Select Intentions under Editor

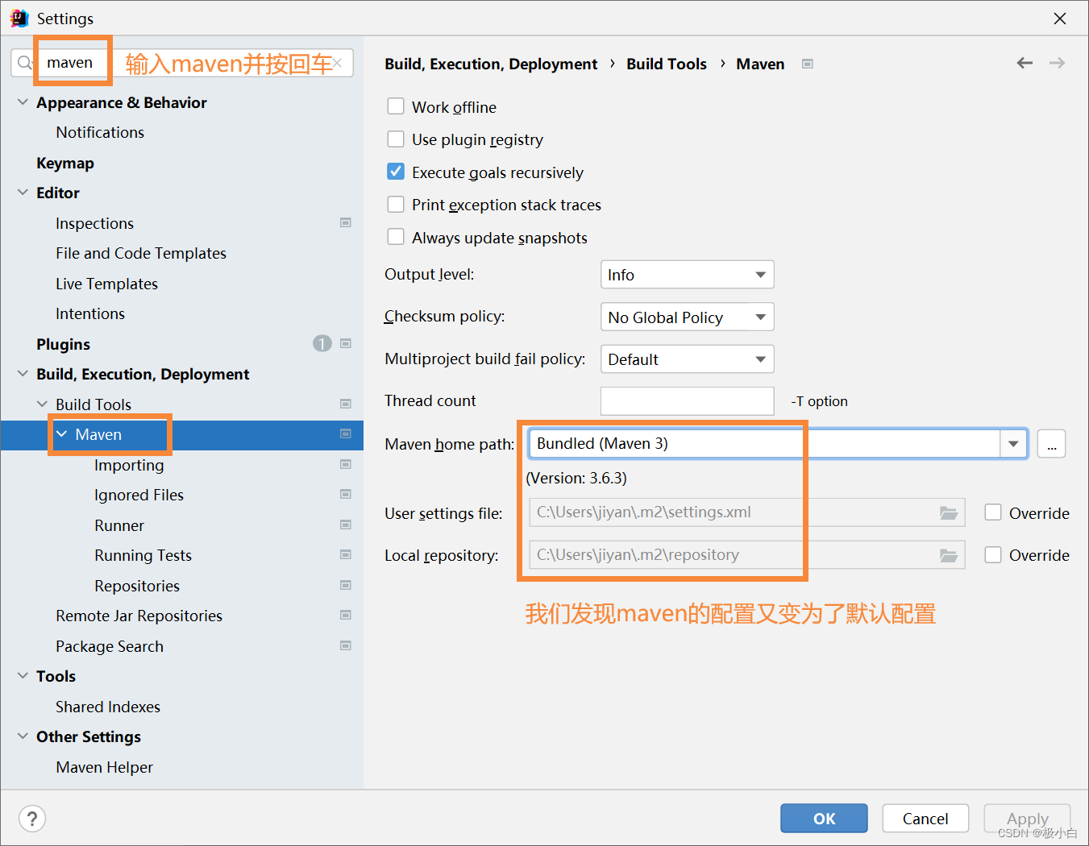coord(90,313)
